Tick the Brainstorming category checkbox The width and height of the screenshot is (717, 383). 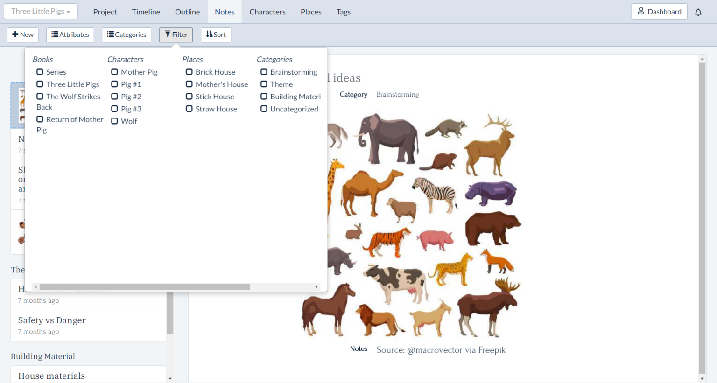264,72
